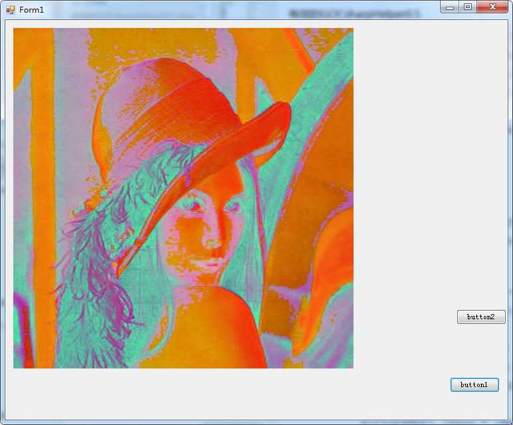Close the Form1 window

(492, 7)
